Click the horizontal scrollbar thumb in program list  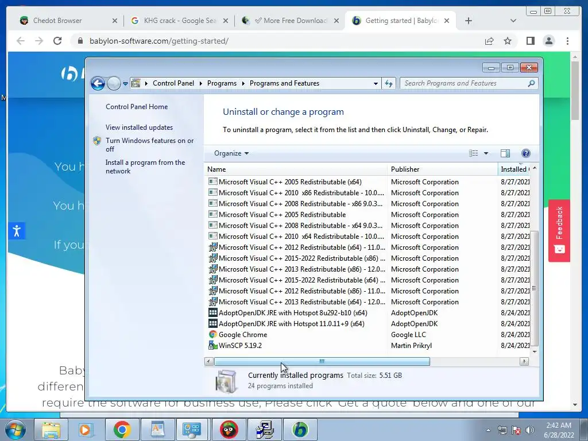click(322, 361)
